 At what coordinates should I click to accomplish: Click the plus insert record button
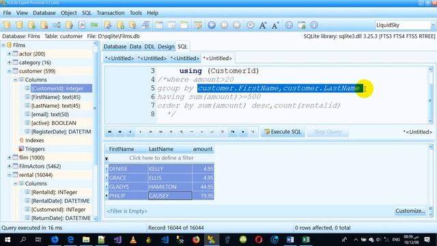coord(171,132)
